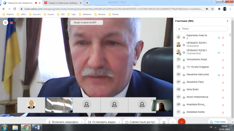Open the CEO bookmarks folder

[x=61, y=15]
